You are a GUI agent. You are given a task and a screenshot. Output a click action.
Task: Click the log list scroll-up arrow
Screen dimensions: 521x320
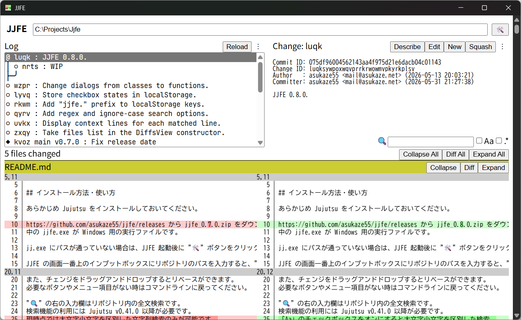[260, 57]
